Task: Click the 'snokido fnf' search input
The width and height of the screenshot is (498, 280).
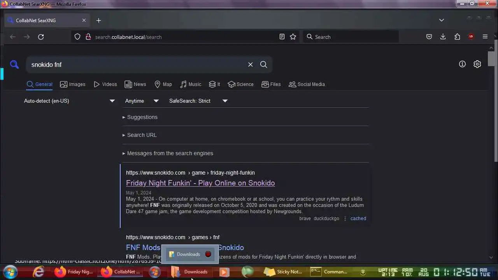Action: click(136, 65)
